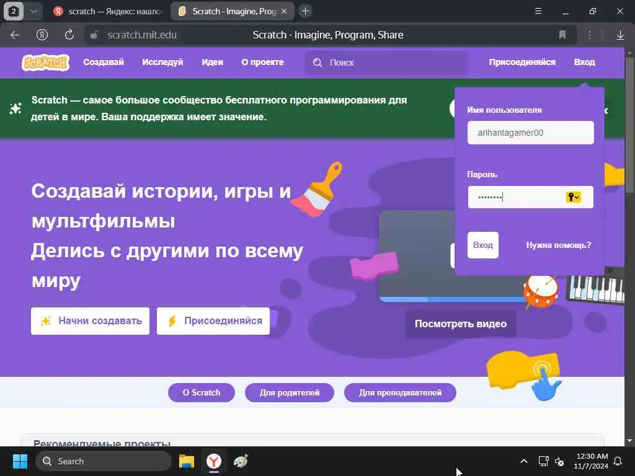Image resolution: width=635 pixels, height=476 pixels.
Task: Click the scratch.mit.edu address text
Action: pos(142,35)
